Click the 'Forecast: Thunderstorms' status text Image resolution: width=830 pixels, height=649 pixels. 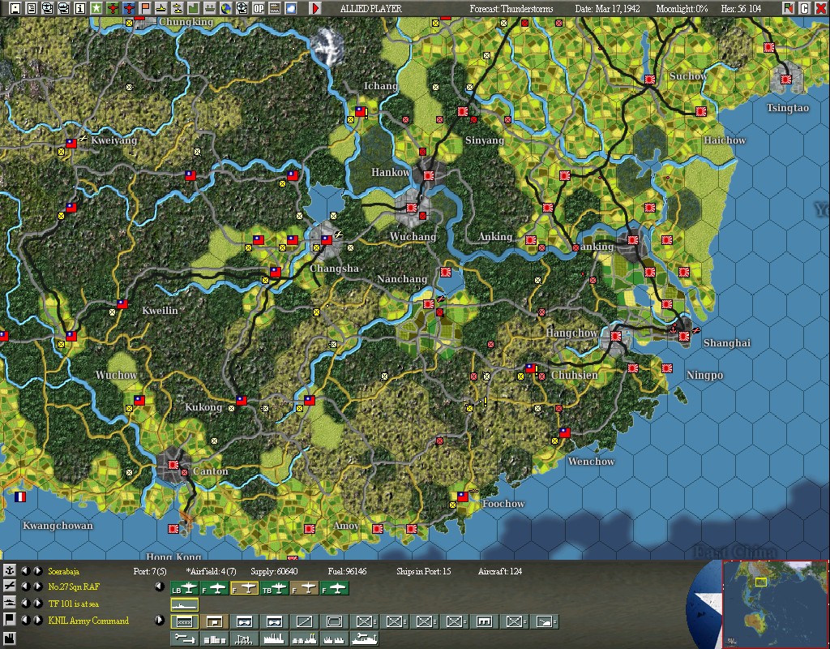[511, 8]
